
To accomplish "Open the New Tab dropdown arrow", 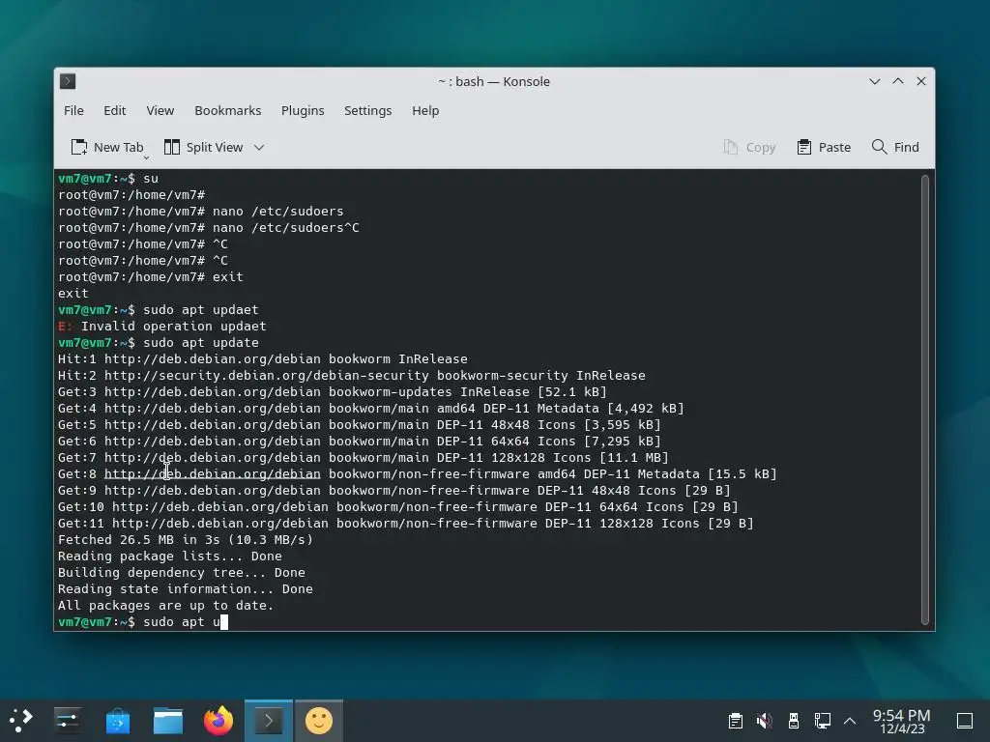I will coord(147,157).
